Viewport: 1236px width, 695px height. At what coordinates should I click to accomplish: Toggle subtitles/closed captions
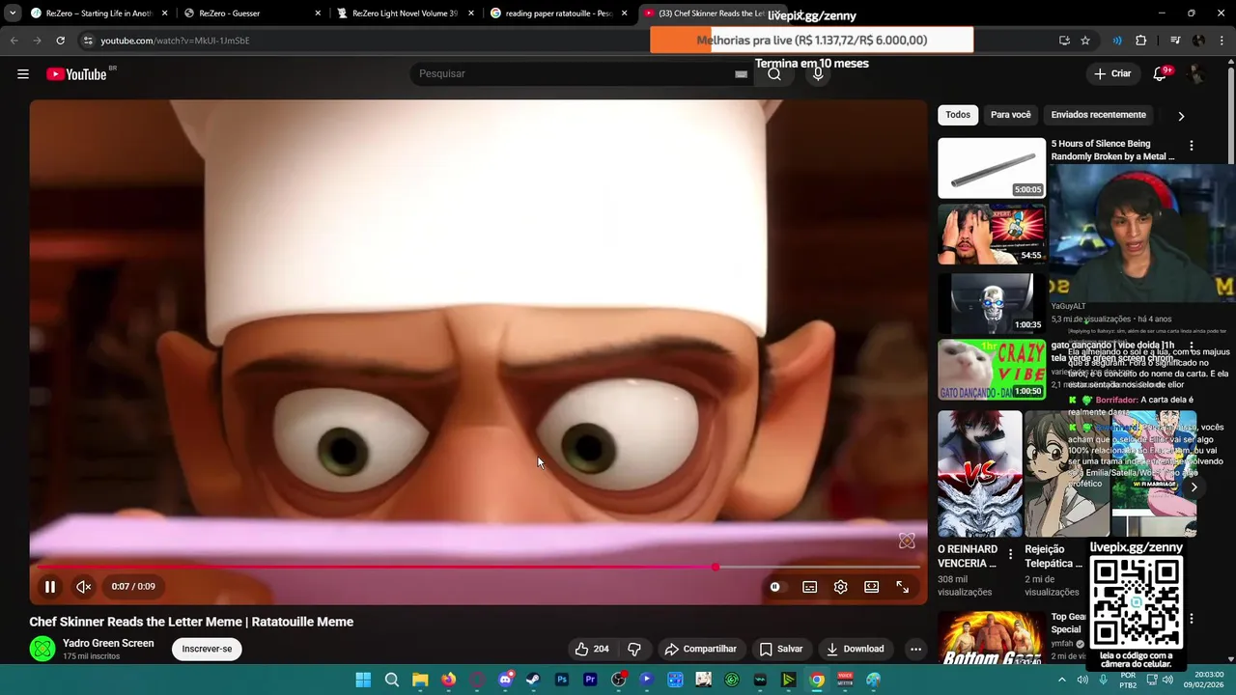tap(809, 587)
